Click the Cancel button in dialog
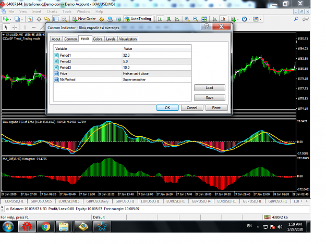This screenshot has height=244, width=326. coord(192,108)
